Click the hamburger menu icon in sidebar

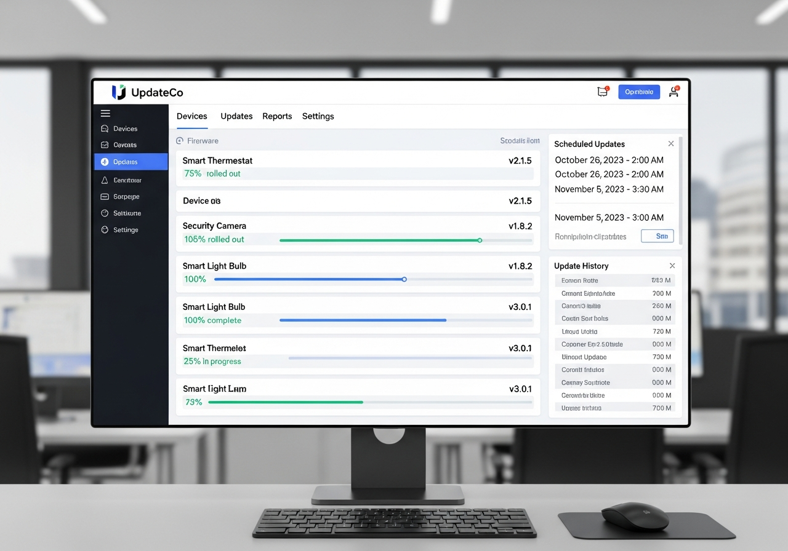[105, 113]
